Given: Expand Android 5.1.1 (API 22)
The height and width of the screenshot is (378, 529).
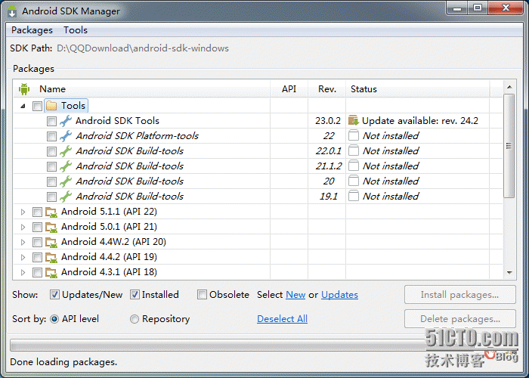Looking at the screenshot, I should click(23, 212).
